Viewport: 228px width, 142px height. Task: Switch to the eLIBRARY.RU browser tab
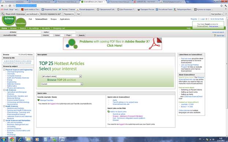coord(146,2)
